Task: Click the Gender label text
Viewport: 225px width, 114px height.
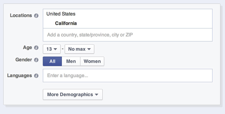Action: 24,60
